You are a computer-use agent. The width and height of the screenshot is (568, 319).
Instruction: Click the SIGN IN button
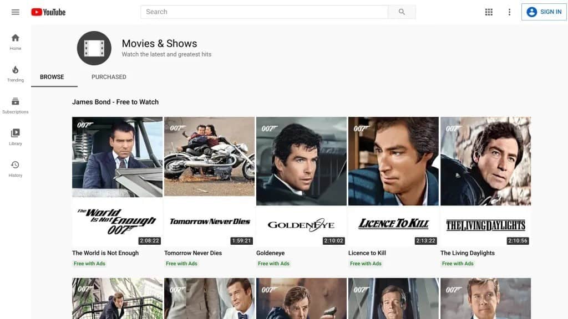544,12
